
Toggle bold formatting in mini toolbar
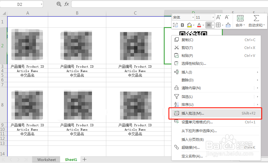click(182, 25)
